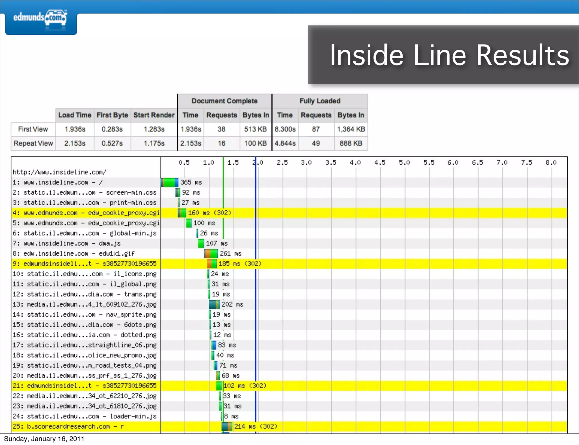Screen dimensions: 579x445
Task: Click highlighted request 21 s38527730196655
Action: [x=289, y=385]
